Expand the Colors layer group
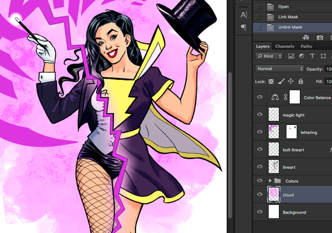This screenshot has height=233, width=332. pos(270,180)
